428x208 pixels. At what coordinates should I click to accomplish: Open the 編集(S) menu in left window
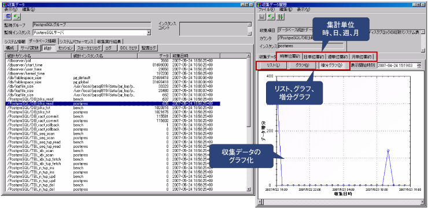[29, 9]
